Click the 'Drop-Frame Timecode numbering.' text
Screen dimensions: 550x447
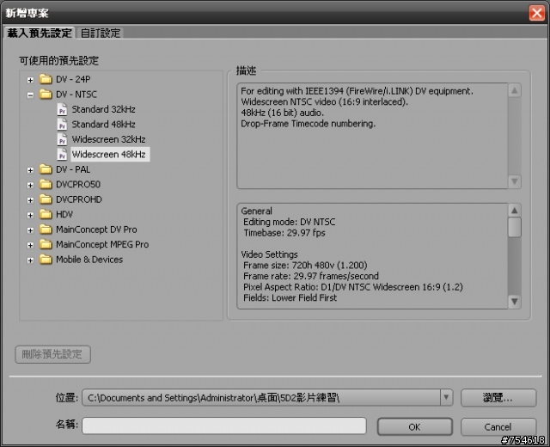pyautogui.click(x=308, y=124)
